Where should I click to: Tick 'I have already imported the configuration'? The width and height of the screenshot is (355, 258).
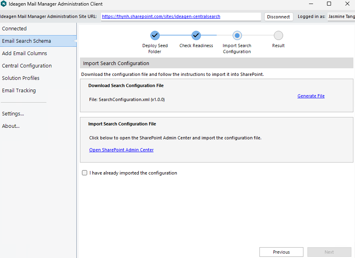coord(84,173)
